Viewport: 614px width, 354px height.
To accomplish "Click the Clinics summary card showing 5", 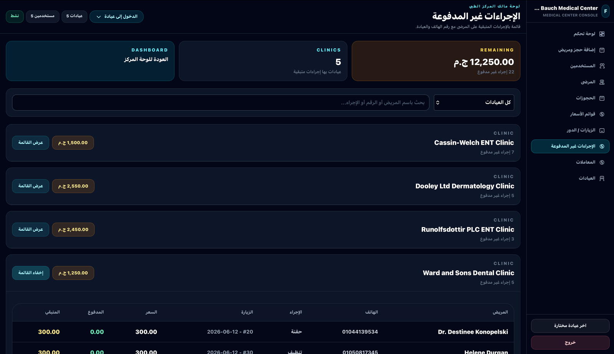I will point(263,61).
